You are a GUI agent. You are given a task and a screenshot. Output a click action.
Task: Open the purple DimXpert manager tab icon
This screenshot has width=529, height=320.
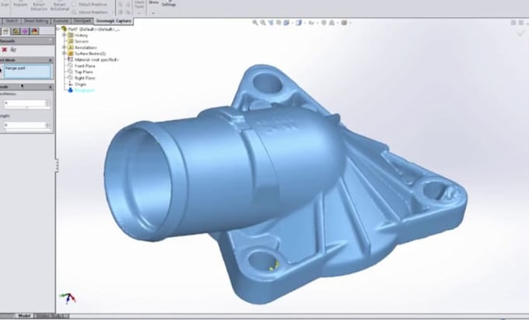(x=25, y=31)
